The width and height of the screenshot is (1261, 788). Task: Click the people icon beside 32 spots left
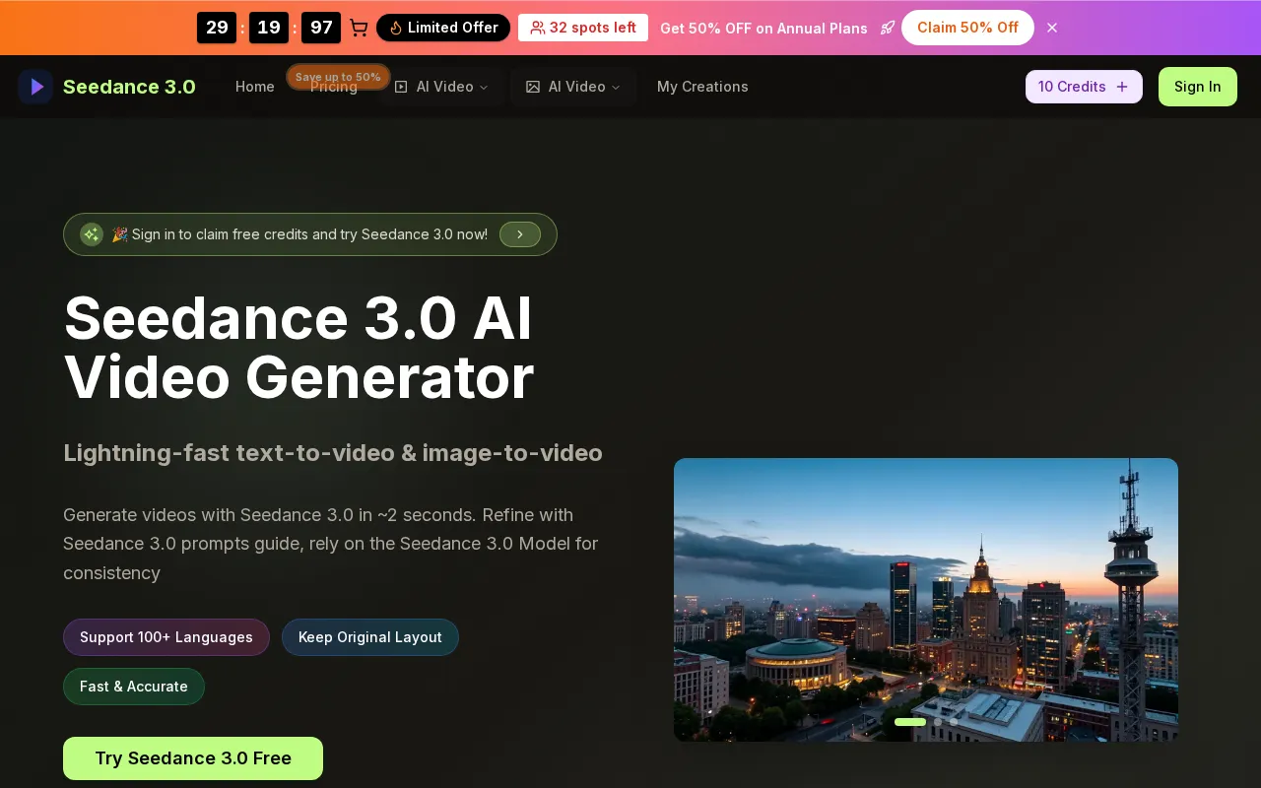(538, 28)
